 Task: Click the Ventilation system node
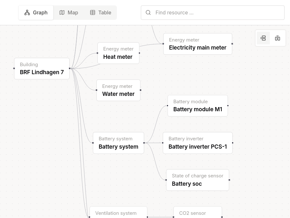(x=118, y=213)
